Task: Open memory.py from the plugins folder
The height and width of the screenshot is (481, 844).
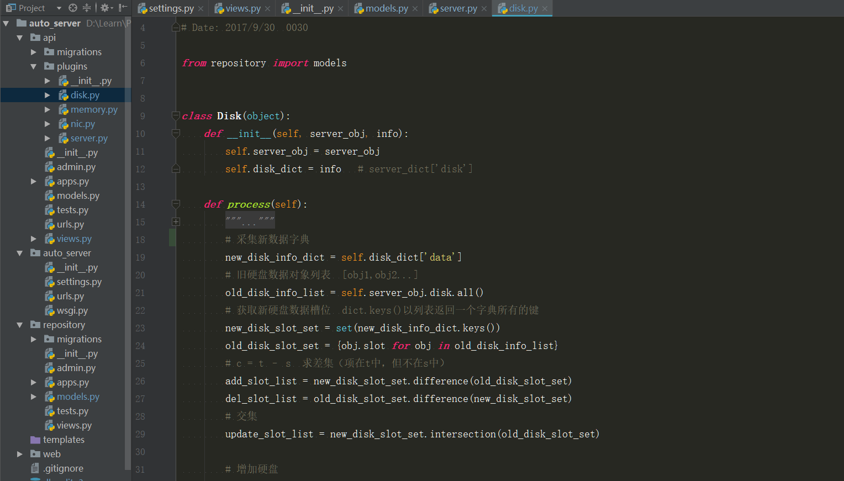Action: tap(94, 109)
